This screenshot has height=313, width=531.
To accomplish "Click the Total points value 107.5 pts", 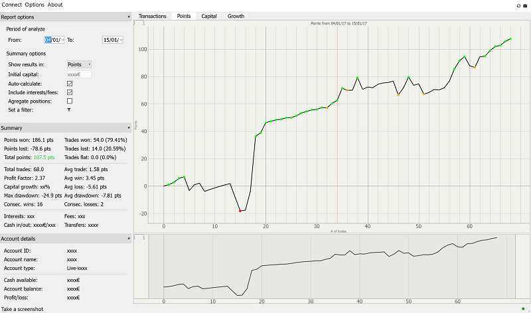I will [x=44, y=157].
